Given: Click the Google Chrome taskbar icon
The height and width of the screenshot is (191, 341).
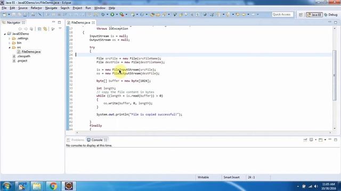Looking at the screenshot, I should (x=53, y=186).
